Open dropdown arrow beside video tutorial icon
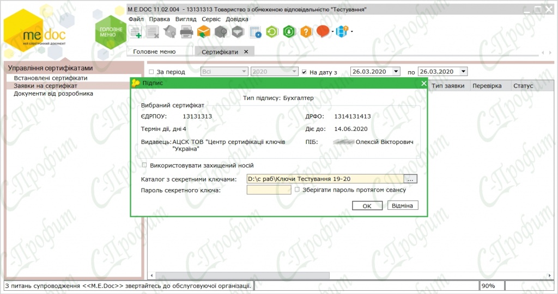The width and height of the screenshot is (558, 294). (x=351, y=32)
